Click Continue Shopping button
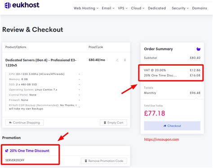This screenshot has height=168, width=213. pos(25,123)
